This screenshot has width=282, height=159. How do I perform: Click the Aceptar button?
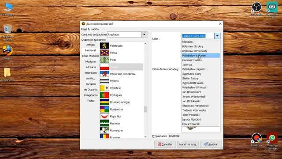point(211,144)
